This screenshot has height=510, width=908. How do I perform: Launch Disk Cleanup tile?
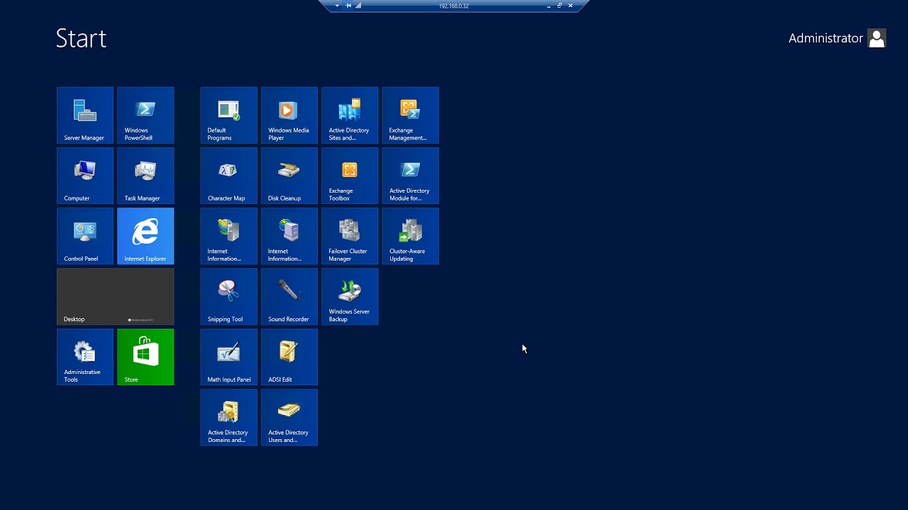pyautogui.click(x=289, y=176)
